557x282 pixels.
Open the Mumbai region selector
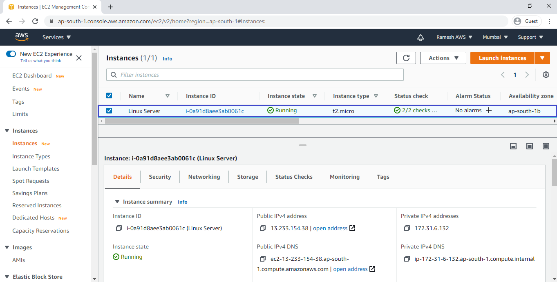(x=495, y=37)
